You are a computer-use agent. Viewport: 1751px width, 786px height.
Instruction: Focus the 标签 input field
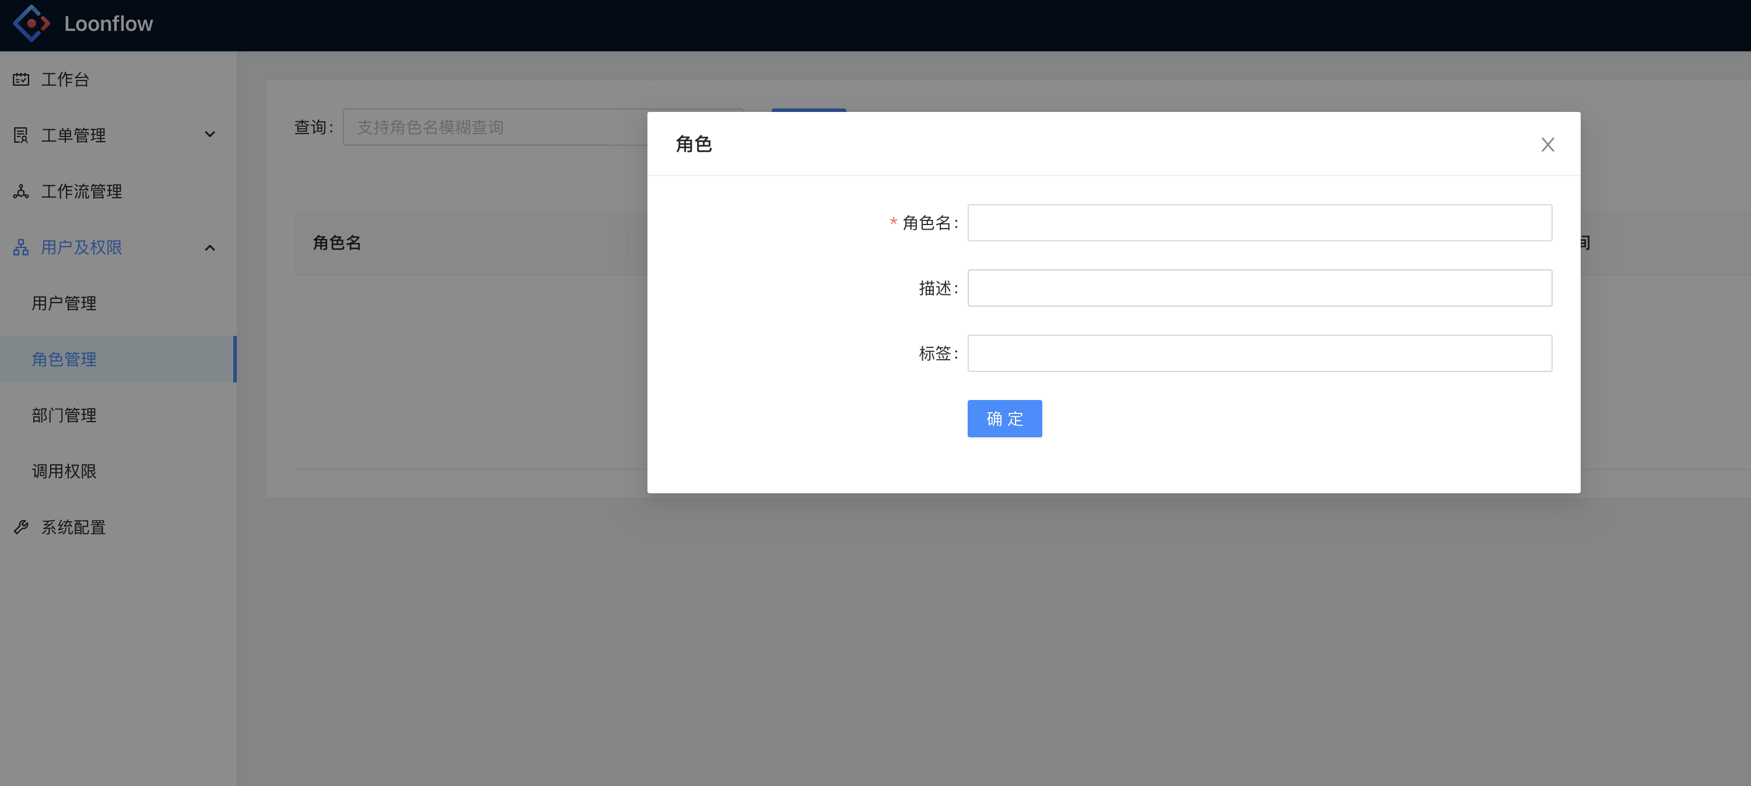click(x=1259, y=353)
